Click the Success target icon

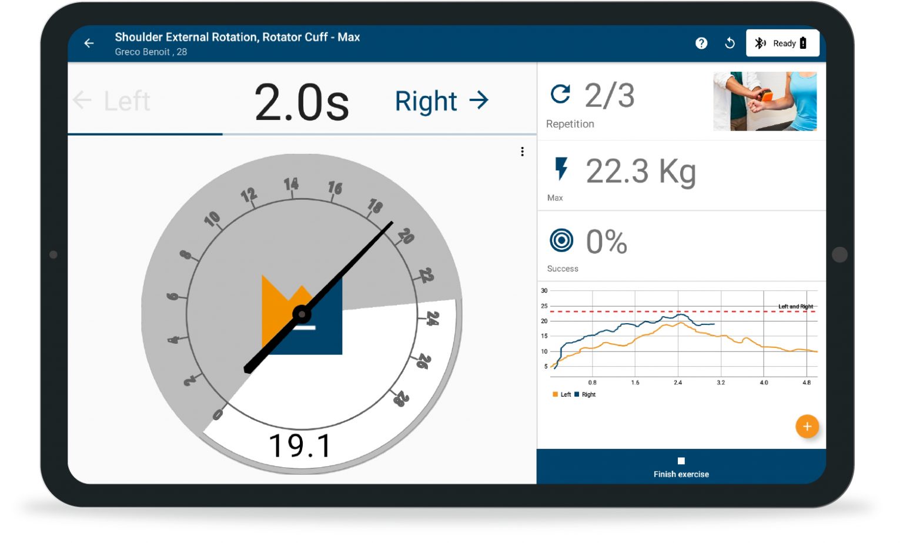[x=561, y=240]
